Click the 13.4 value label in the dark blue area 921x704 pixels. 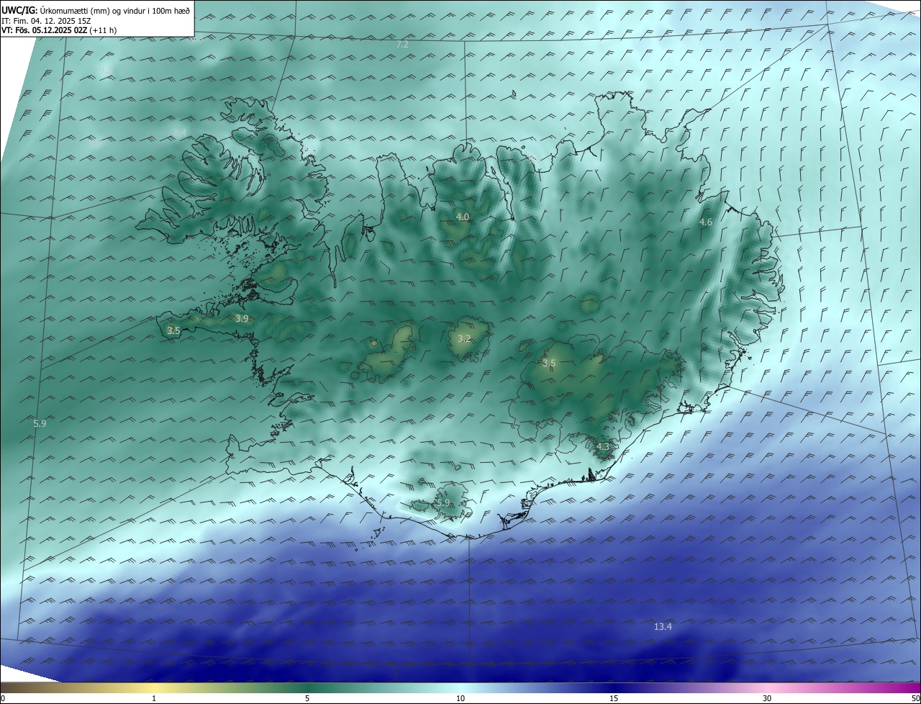coord(663,626)
